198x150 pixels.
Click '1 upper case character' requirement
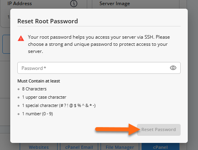(44, 97)
